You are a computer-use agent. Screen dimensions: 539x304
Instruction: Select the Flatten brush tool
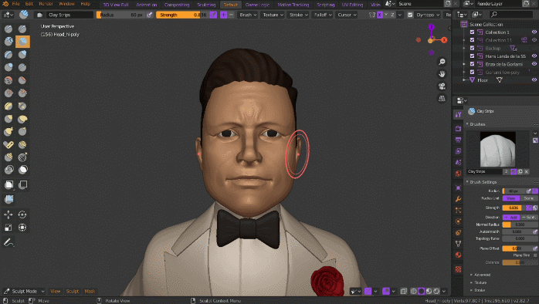[22, 80]
